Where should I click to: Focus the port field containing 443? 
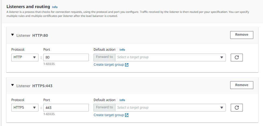tap(66, 108)
